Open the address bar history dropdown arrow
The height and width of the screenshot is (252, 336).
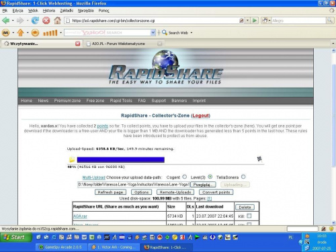247,21
